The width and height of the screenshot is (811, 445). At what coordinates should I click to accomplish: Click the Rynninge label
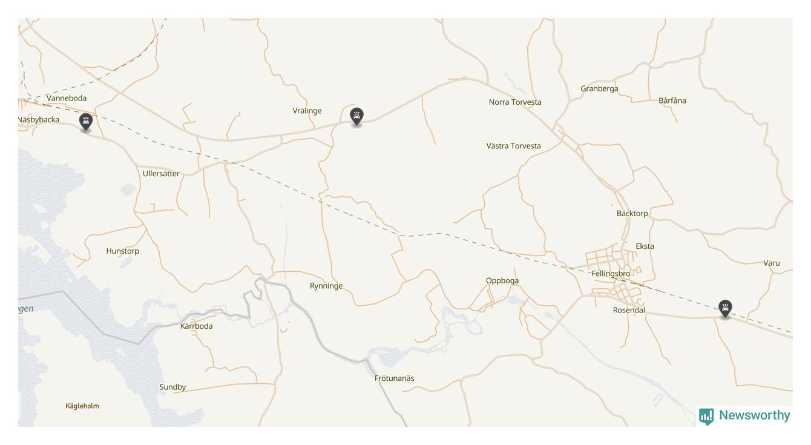click(326, 286)
